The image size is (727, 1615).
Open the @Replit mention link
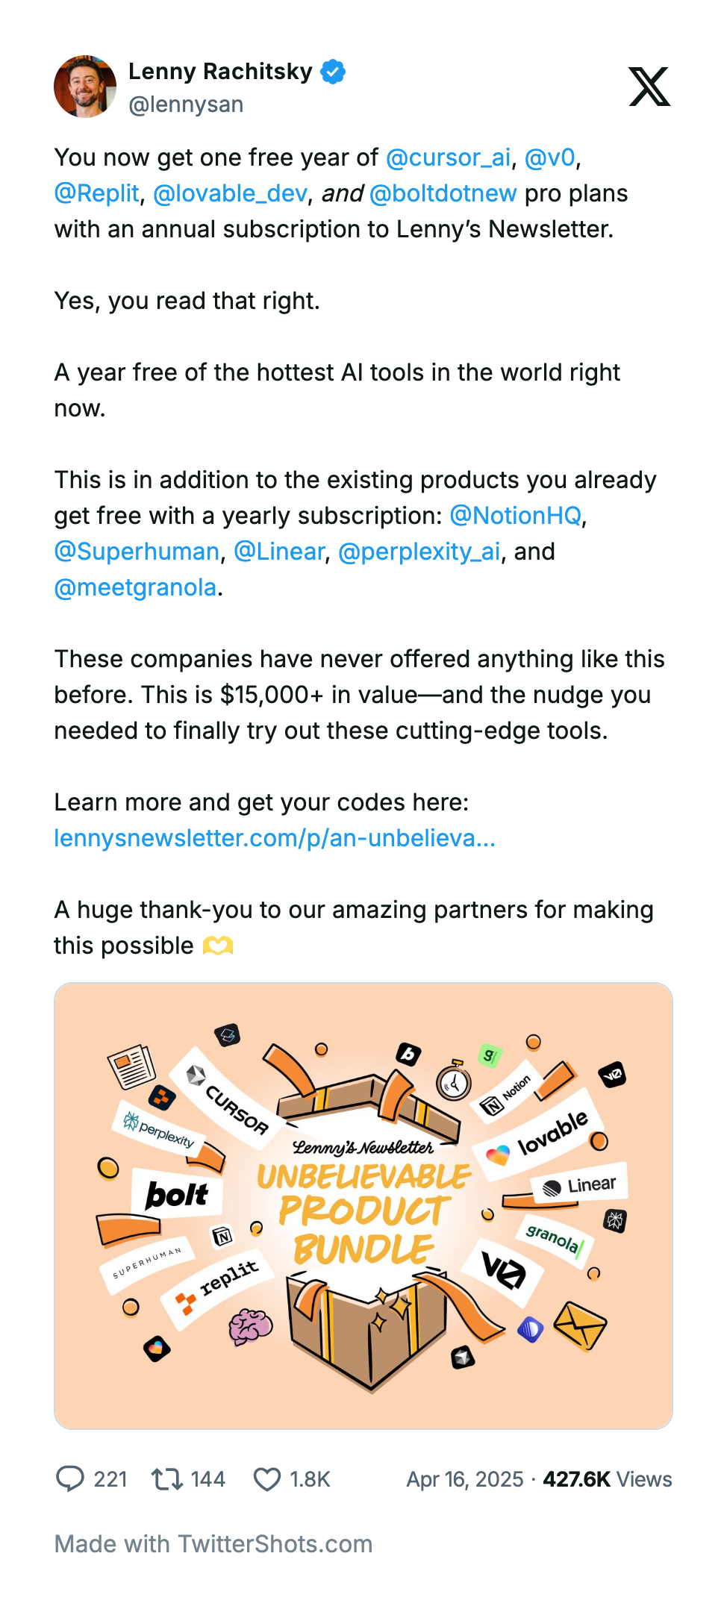(97, 193)
